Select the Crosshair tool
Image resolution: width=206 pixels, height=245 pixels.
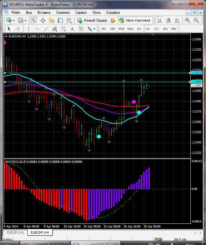tap(18, 29)
